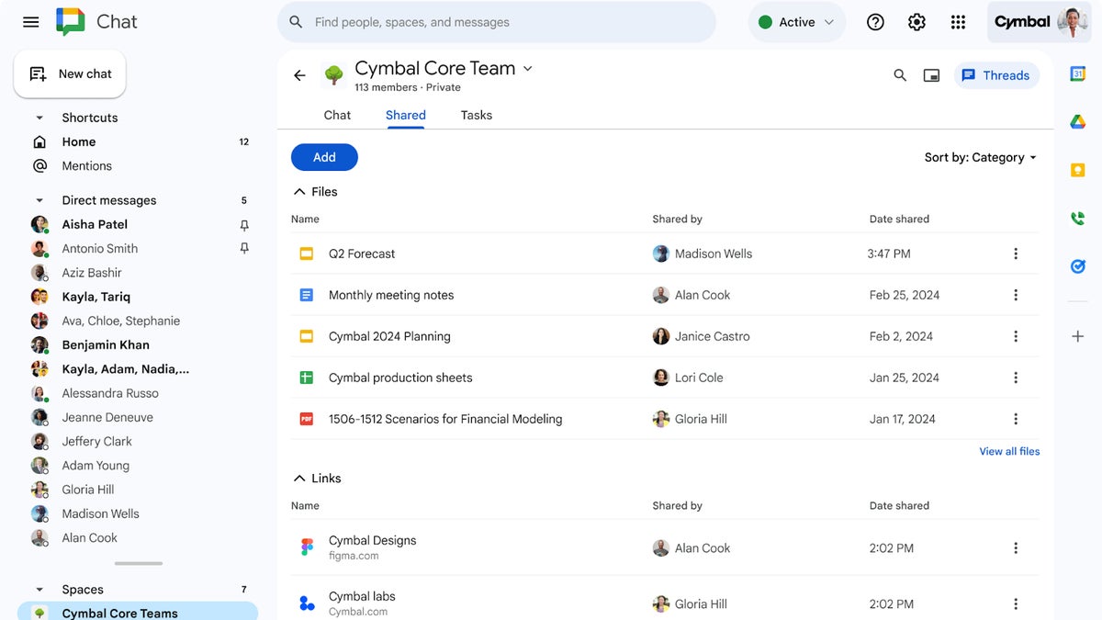Click the Figma icon beside Cymbal Designs
Image resolution: width=1102 pixels, height=620 pixels.
pyautogui.click(x=307, y=547)
